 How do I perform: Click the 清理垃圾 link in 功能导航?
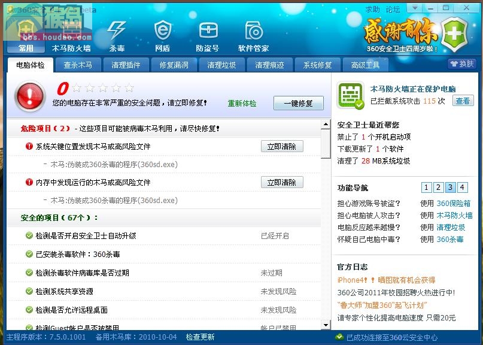[x=451, y=227]
